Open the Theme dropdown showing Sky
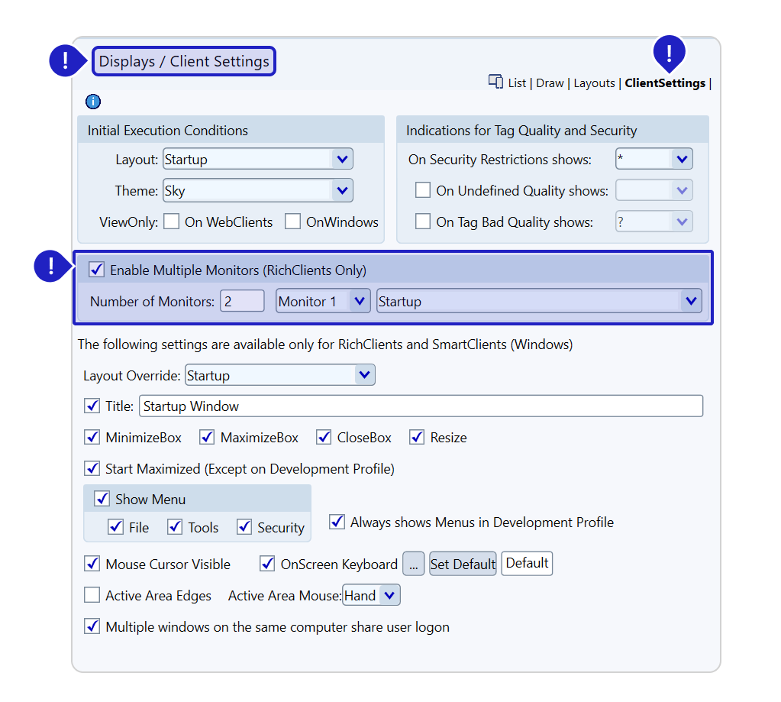 click(x=341, y=191)
